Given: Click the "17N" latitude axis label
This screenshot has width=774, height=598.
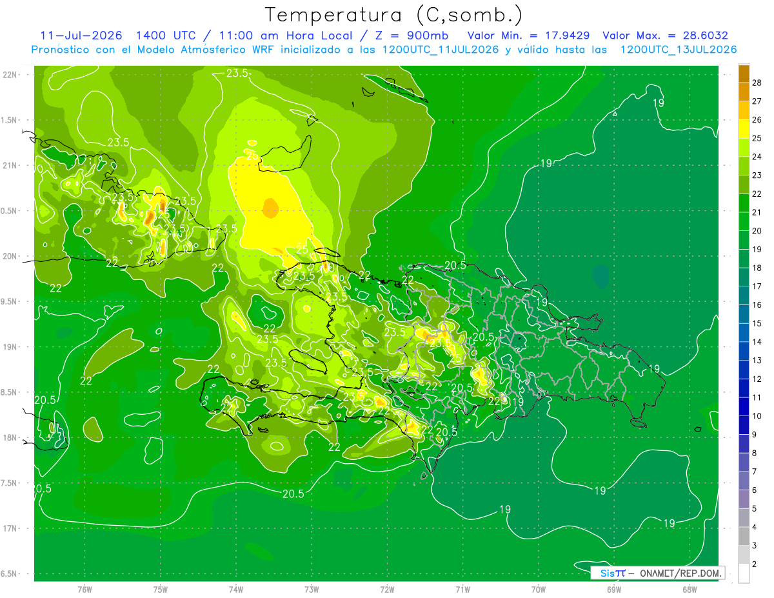Looking at the screenshot, I should (x=11, y=528).
